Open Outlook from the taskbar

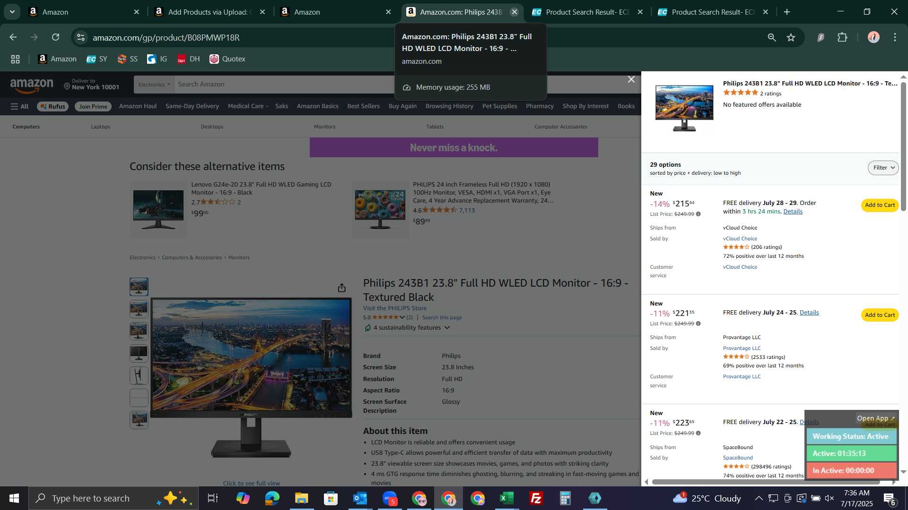(x=360, y=498)
